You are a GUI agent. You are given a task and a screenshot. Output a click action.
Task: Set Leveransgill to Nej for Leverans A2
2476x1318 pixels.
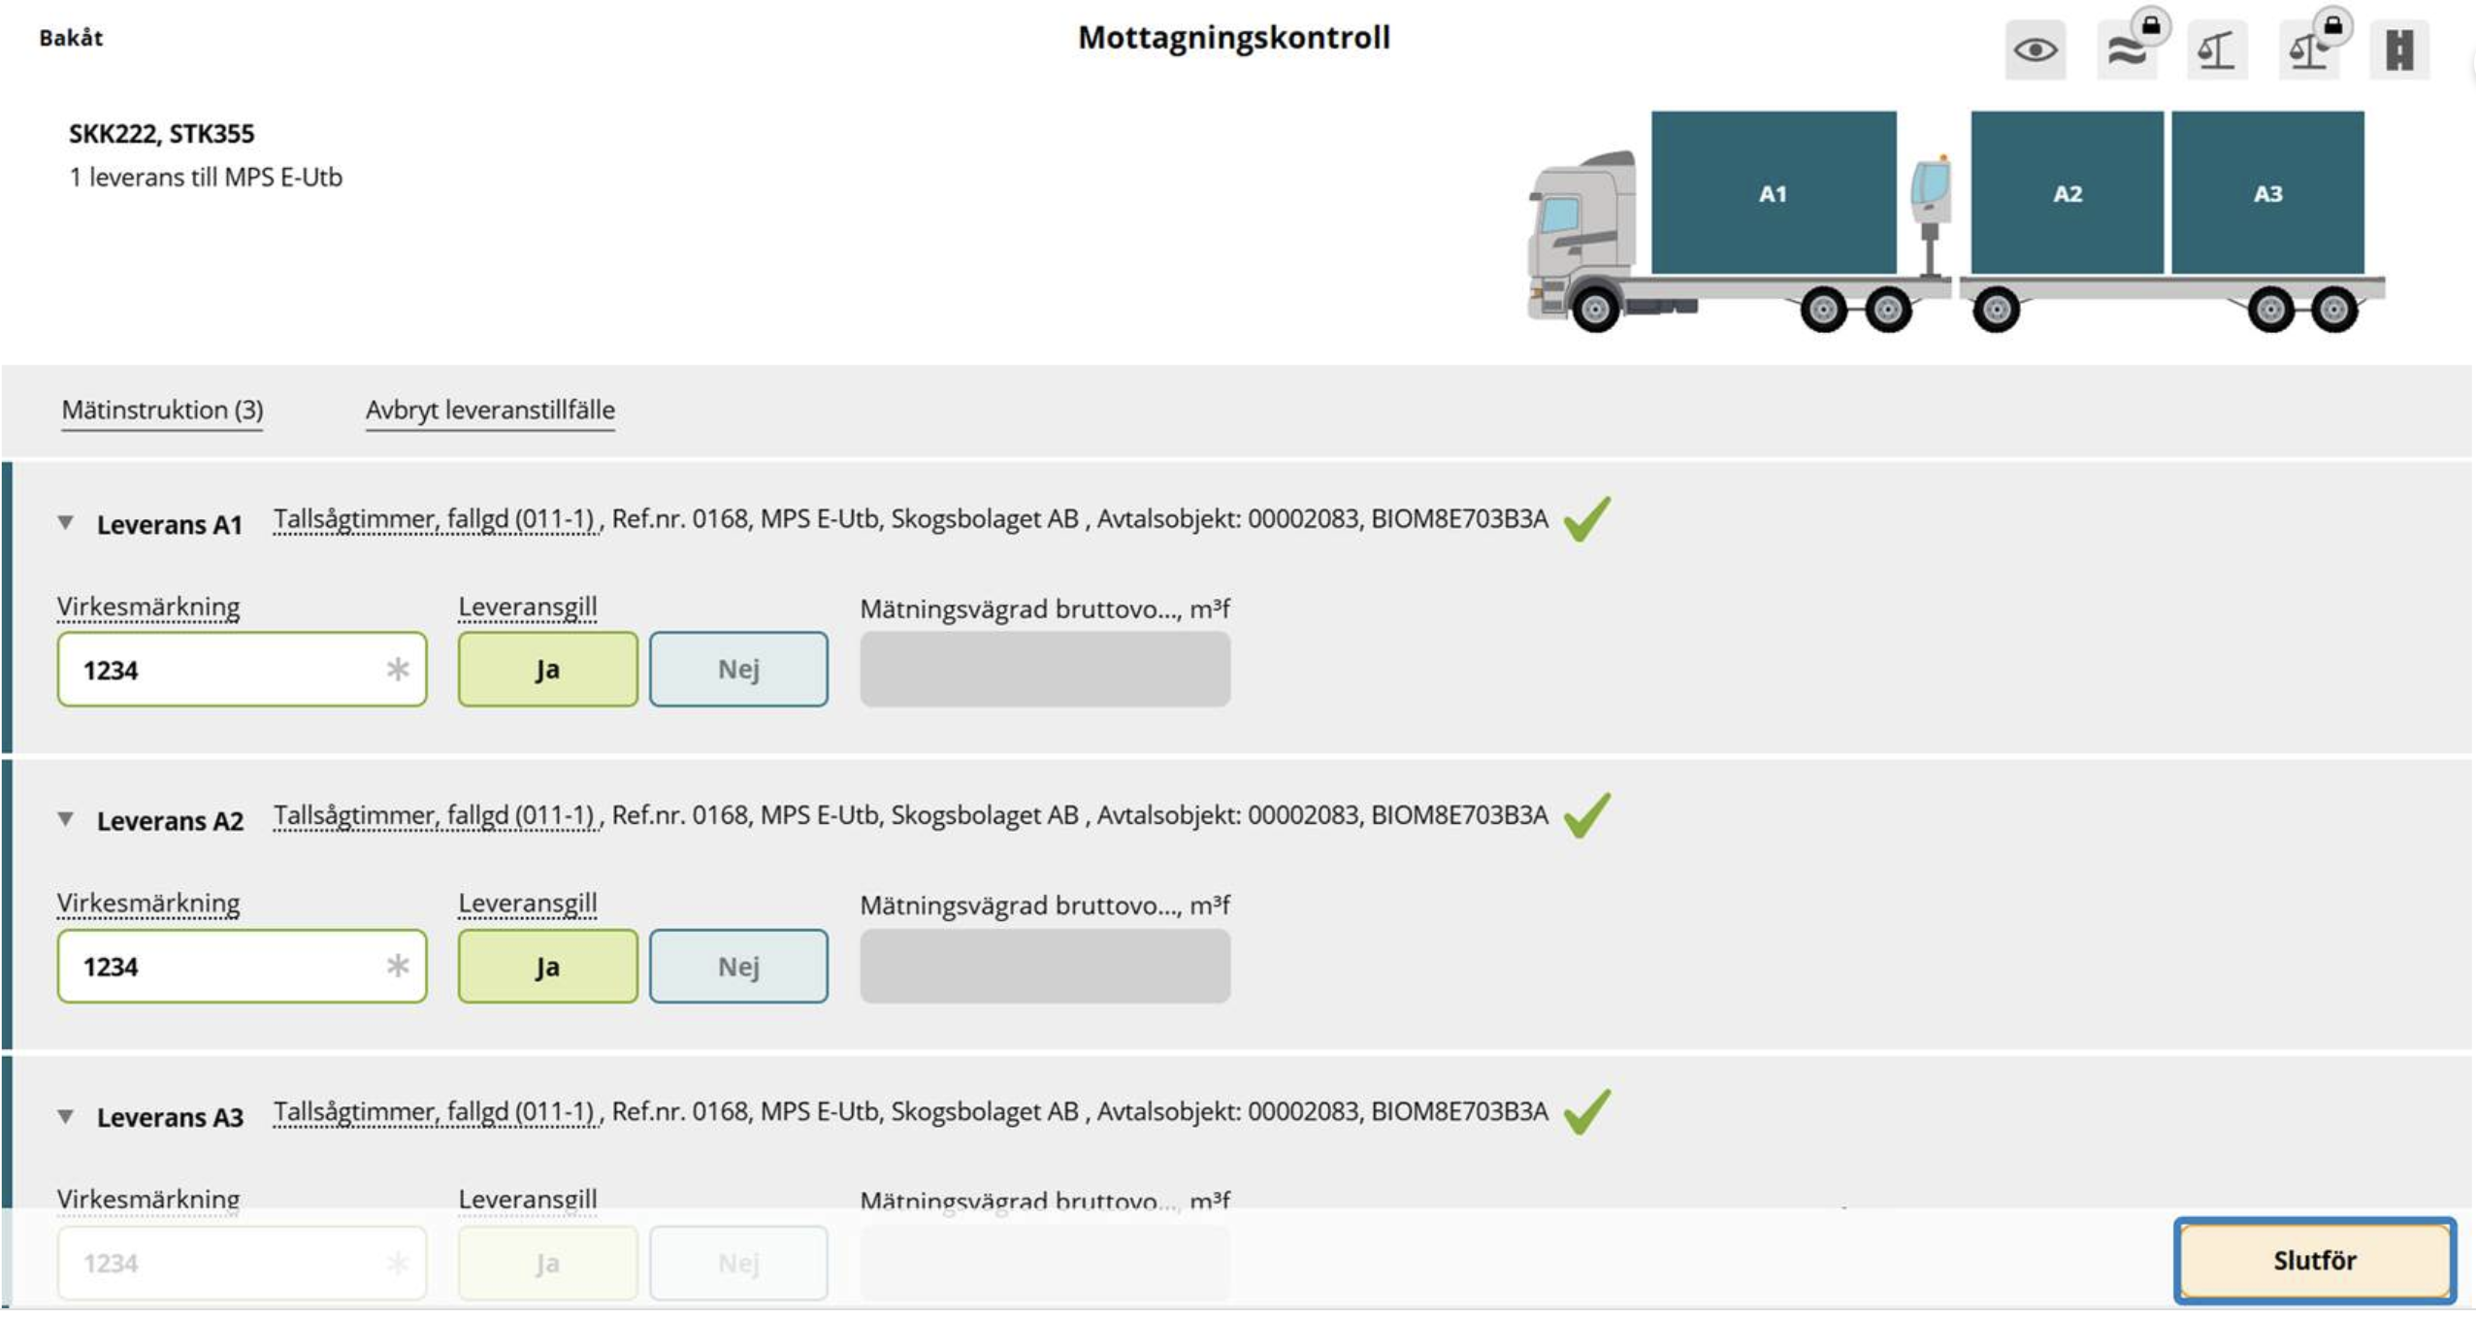pyautogui.click(x=738, y=967)
